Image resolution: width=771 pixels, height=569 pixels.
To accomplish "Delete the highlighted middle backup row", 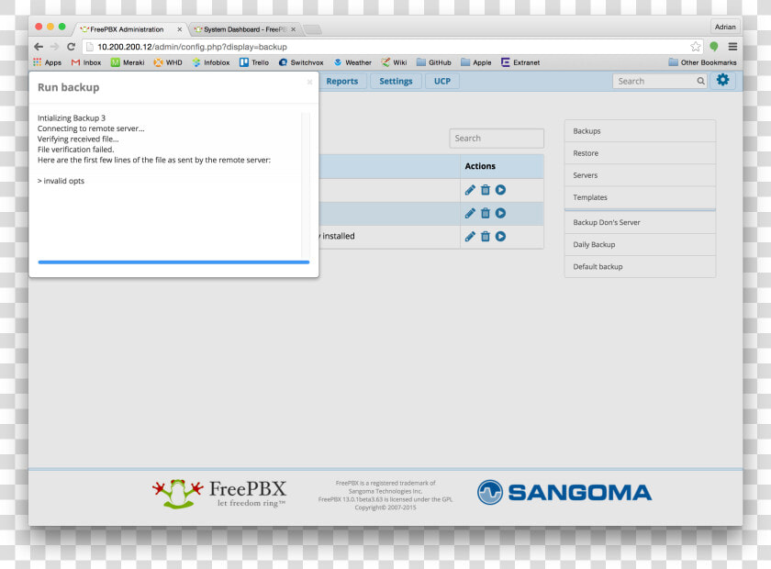I will 486,213.
